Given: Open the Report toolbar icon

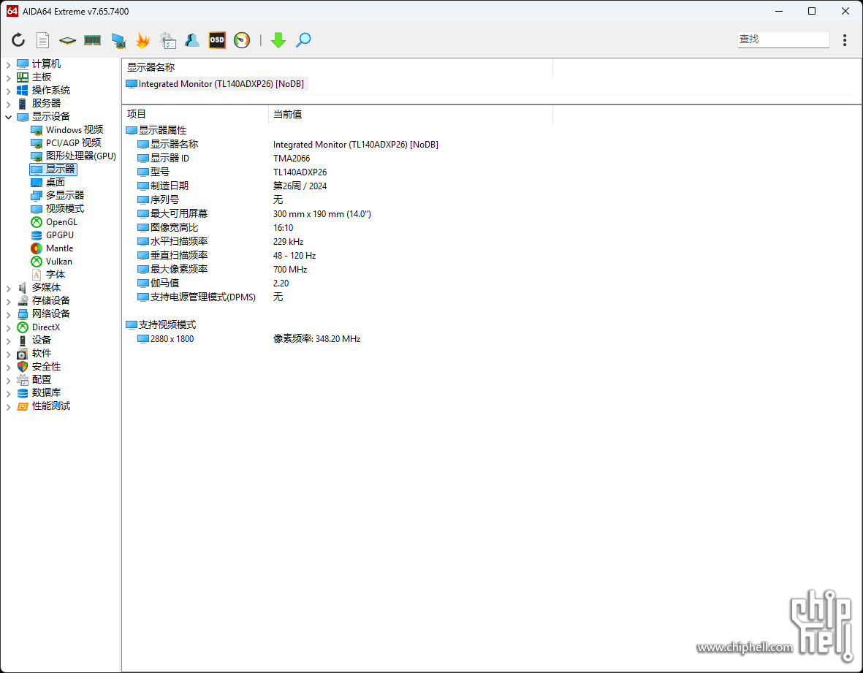Looking at the screenshot, I should pos(42,39).
